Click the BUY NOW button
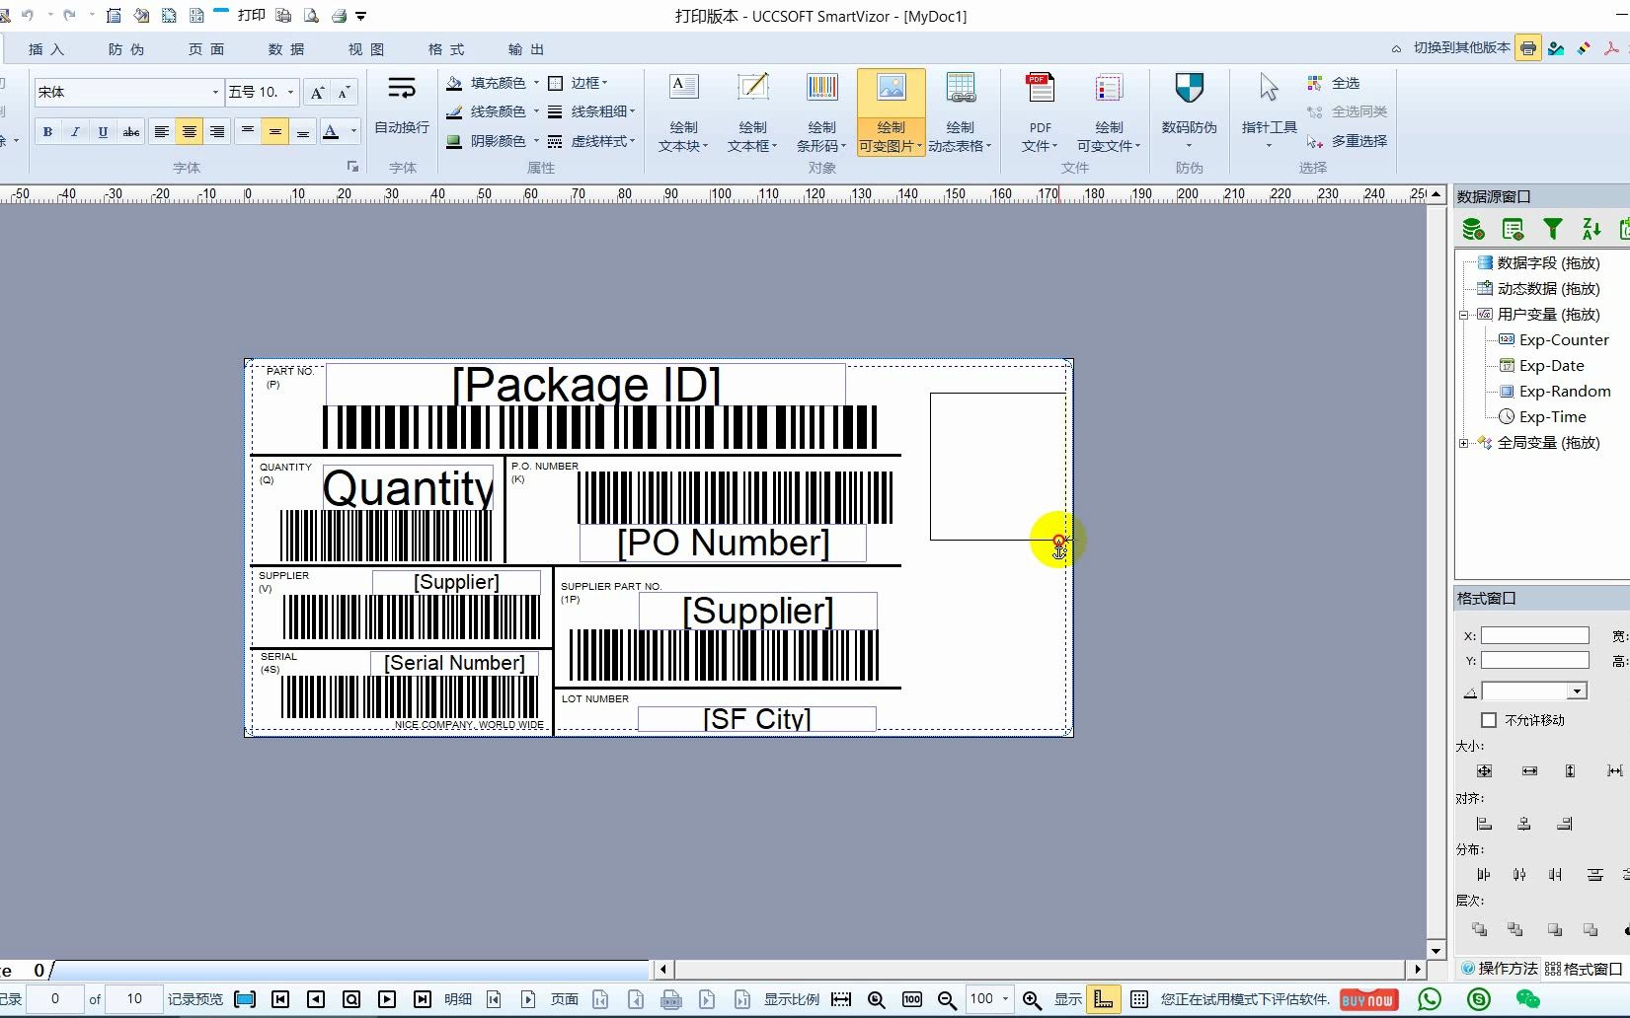Screen dimensions: 1630x1018 [1367, 999]
